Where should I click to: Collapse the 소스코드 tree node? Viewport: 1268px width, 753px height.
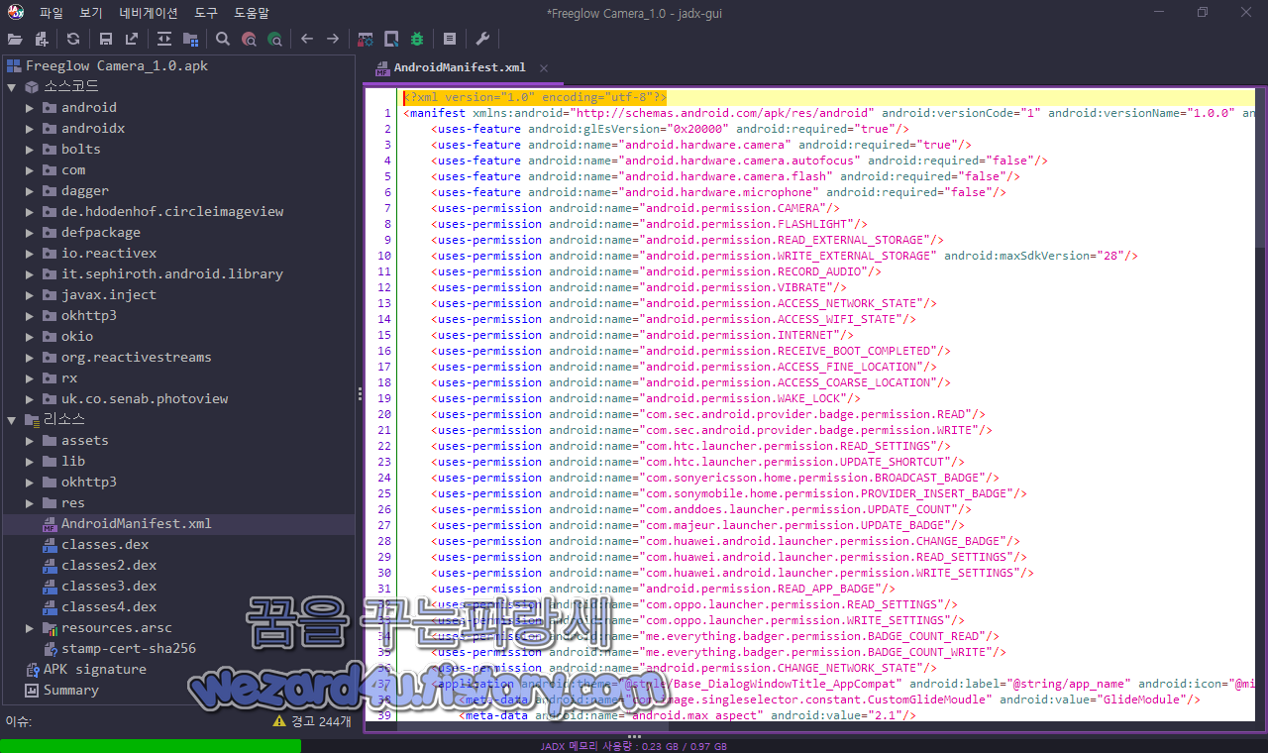pyautogui.click(x=12, y=86)
